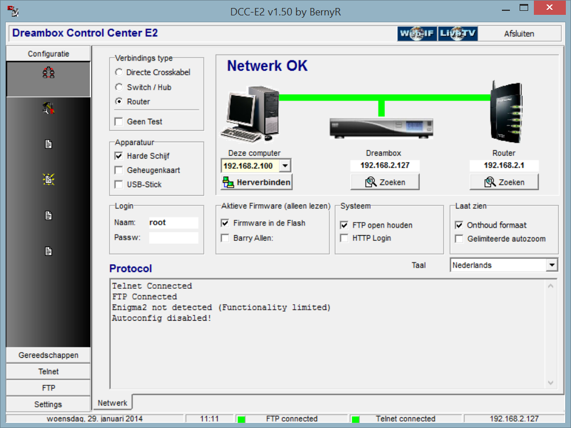This screenshot has width=571, height=428.
Task: Click the Afsluiten button
Action: tap(519, 34)
